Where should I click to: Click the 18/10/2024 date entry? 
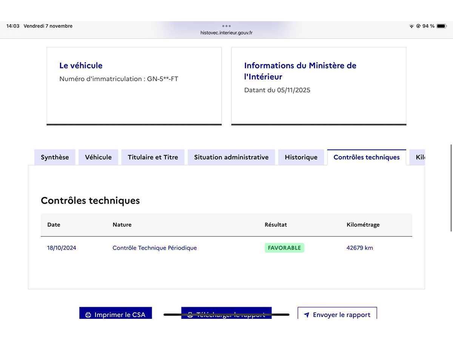point(62,248)
